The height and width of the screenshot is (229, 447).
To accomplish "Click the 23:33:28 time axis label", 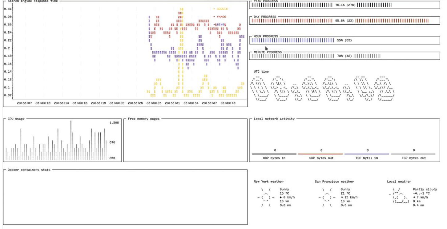I will (154, 103).
